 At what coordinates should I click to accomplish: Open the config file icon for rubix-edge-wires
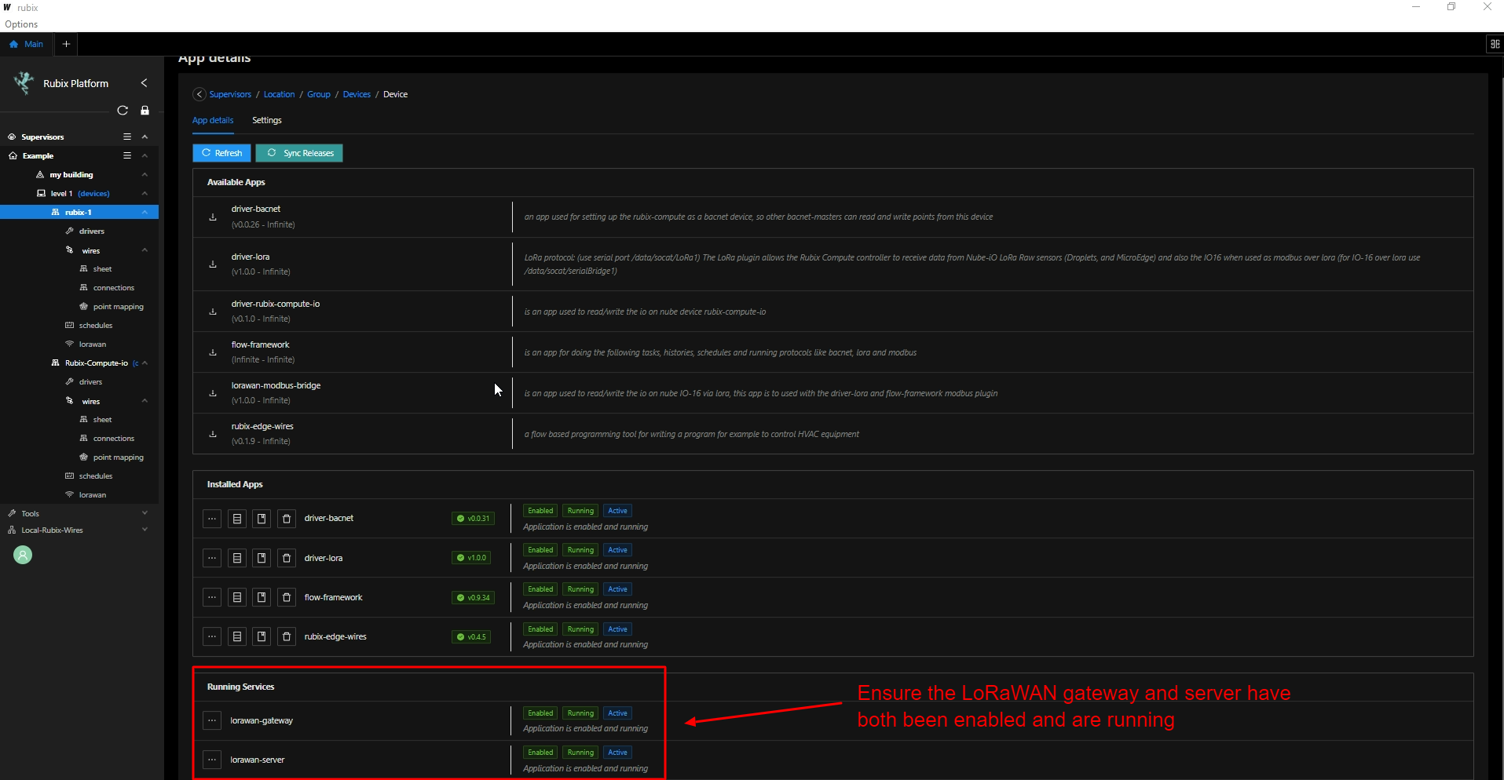[262, 636]
